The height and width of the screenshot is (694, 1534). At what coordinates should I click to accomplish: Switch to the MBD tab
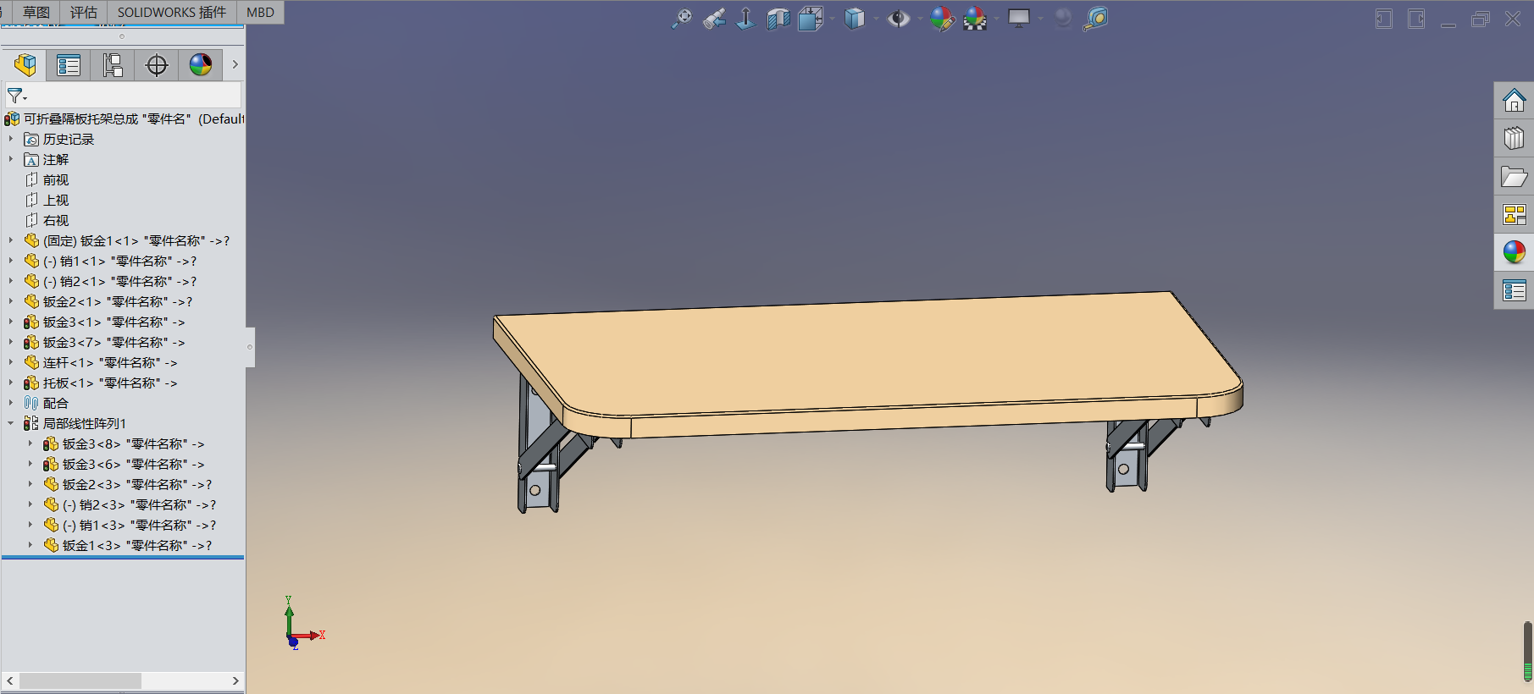260,12
